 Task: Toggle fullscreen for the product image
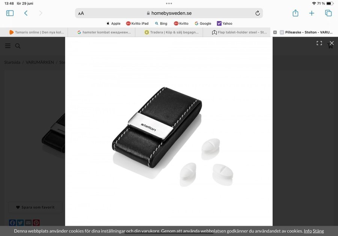tap(319, 43)
